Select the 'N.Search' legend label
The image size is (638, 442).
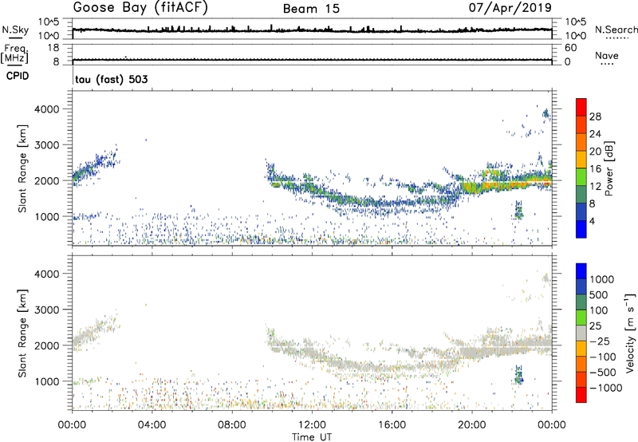click(616, 30)
